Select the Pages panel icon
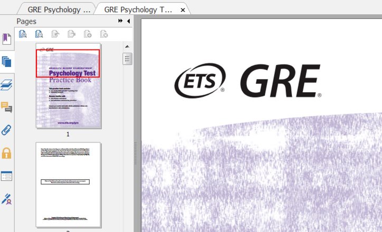This screenshot has width=382, height=232. pos(6,62)
